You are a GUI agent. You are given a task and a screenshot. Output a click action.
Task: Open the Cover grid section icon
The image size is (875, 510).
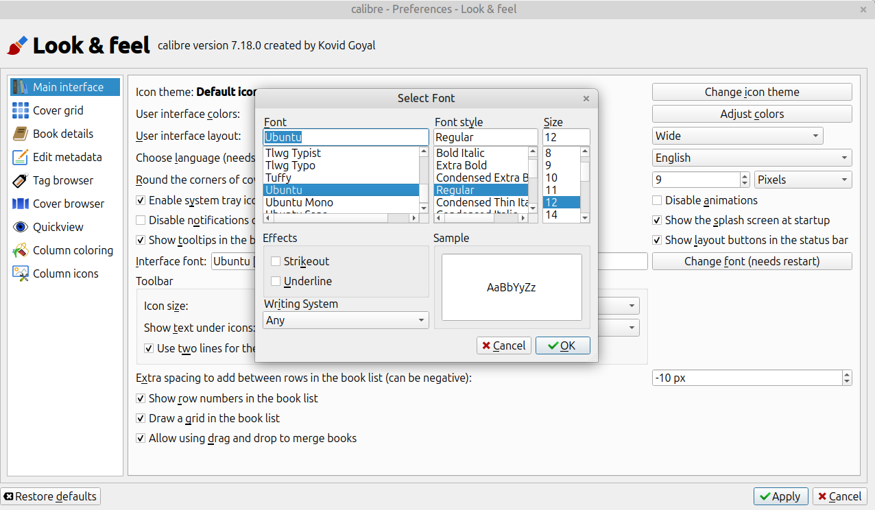21,110
